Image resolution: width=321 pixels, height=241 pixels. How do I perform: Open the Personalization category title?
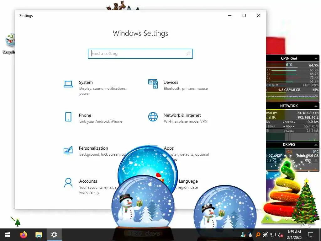pos(93,148)
